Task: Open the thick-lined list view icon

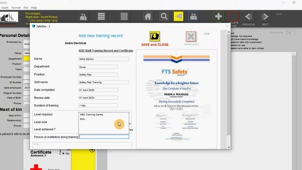Action: coord(101,17)
